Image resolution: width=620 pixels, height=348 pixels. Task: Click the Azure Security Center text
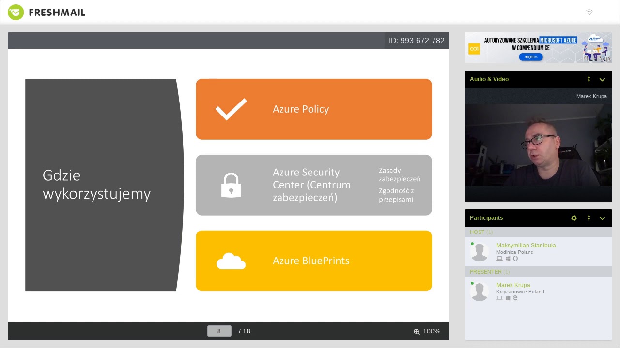point(311,185)
